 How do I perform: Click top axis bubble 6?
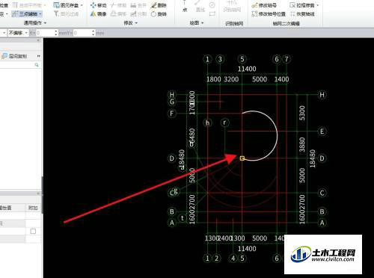point(277,59)
